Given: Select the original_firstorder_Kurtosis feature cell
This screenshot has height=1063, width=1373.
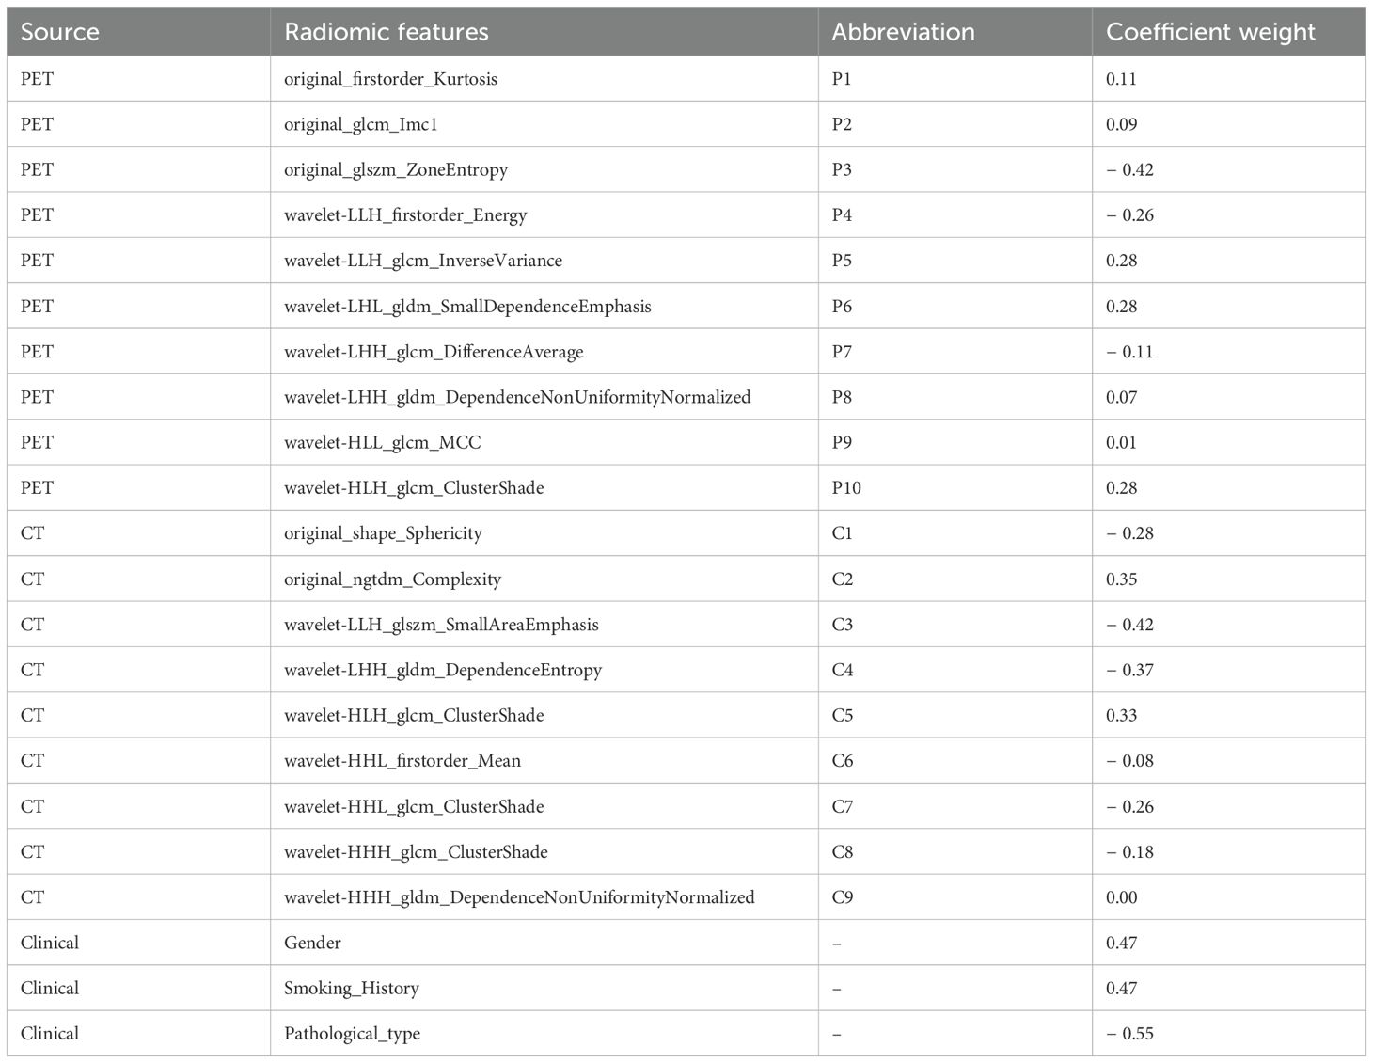Looking at the screenshot, I should [x=390, y=79].
